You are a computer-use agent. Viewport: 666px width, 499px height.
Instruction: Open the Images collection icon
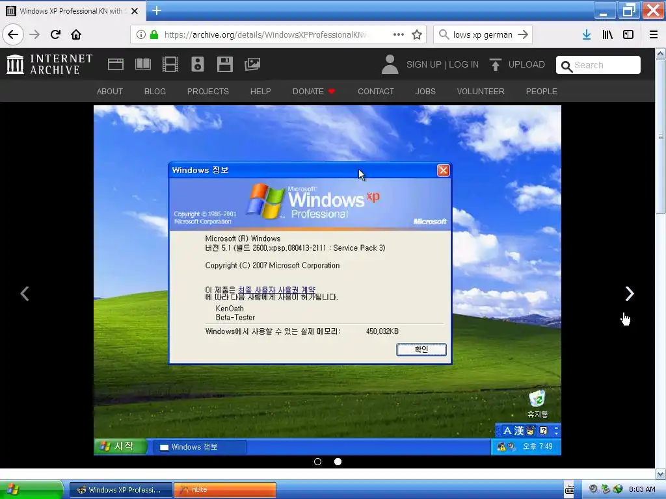(x=252, y=64)
